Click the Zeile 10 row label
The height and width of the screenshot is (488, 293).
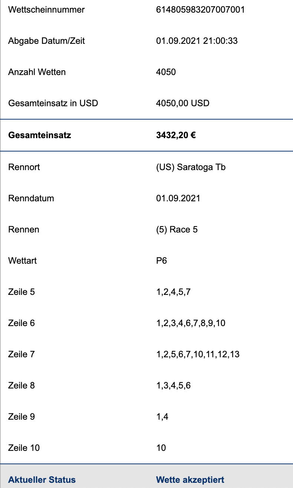coord(24,448)
